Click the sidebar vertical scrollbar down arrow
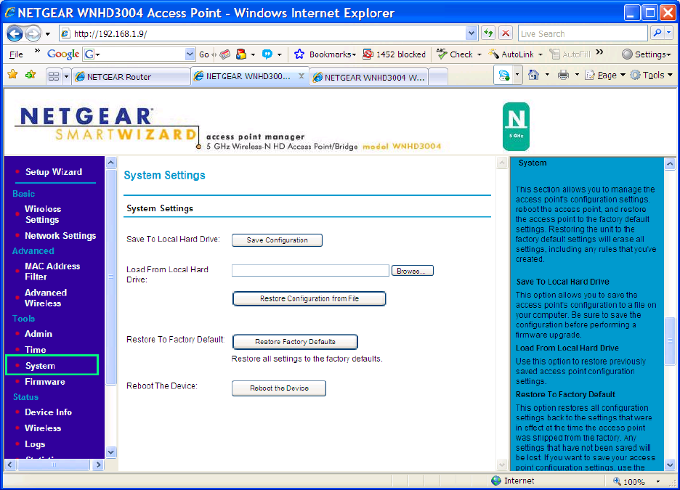The width and height of the screenshot is (680, 490). tap(111, 452)
